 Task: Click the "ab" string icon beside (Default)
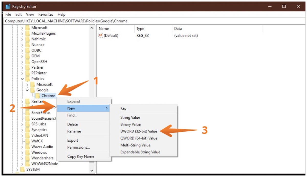[100, 35]
